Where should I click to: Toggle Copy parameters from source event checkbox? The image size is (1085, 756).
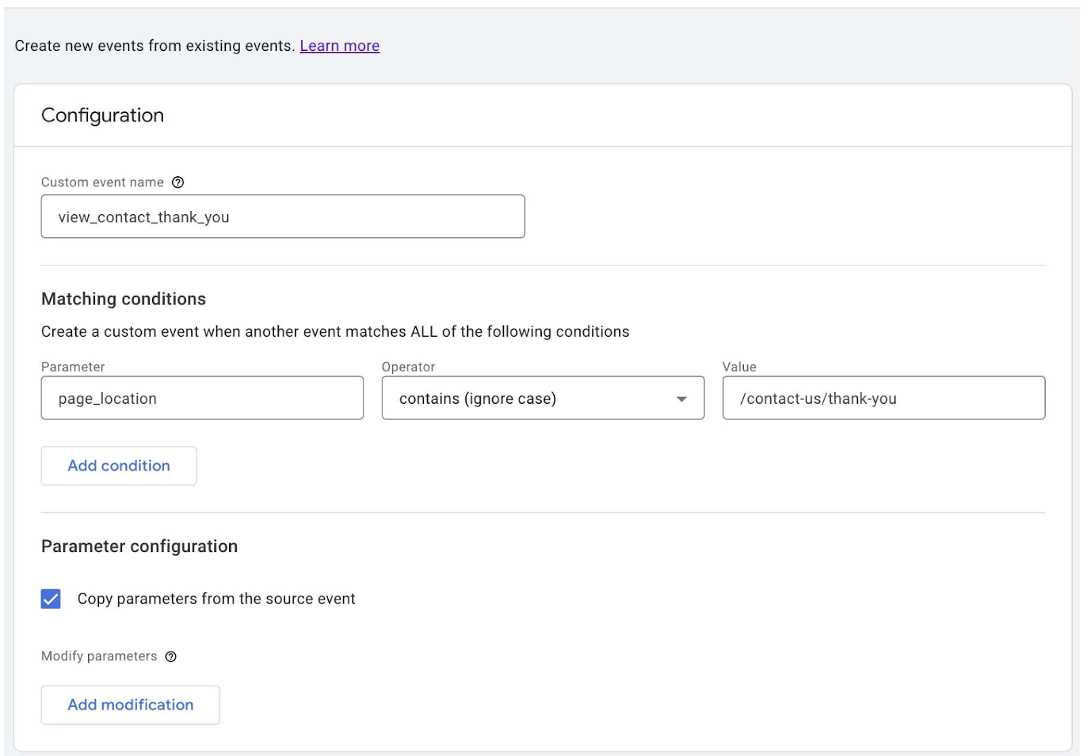51,599
